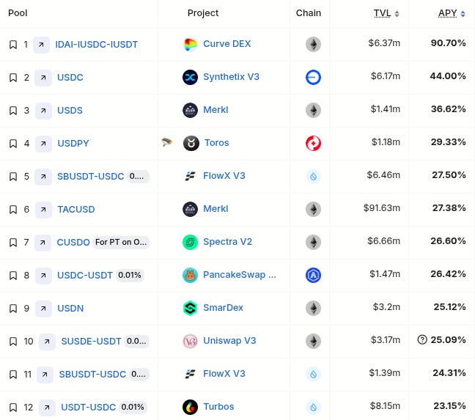Open external link arrow for CUSDO
475x420 pixels.
(43, 243)
